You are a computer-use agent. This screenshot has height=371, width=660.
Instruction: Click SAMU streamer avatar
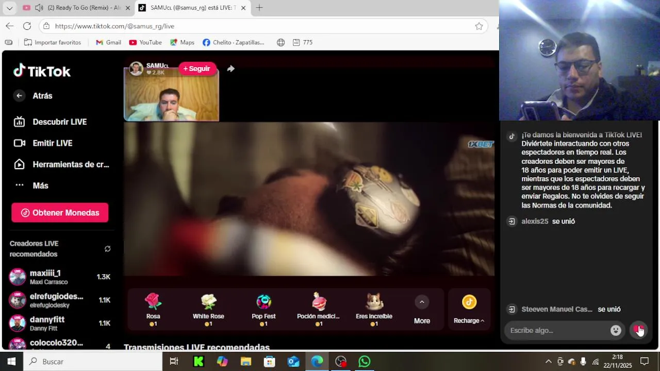coord(136,69)
